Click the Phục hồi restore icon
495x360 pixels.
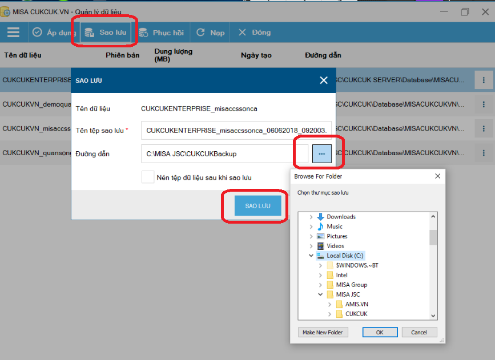(143, 33)
